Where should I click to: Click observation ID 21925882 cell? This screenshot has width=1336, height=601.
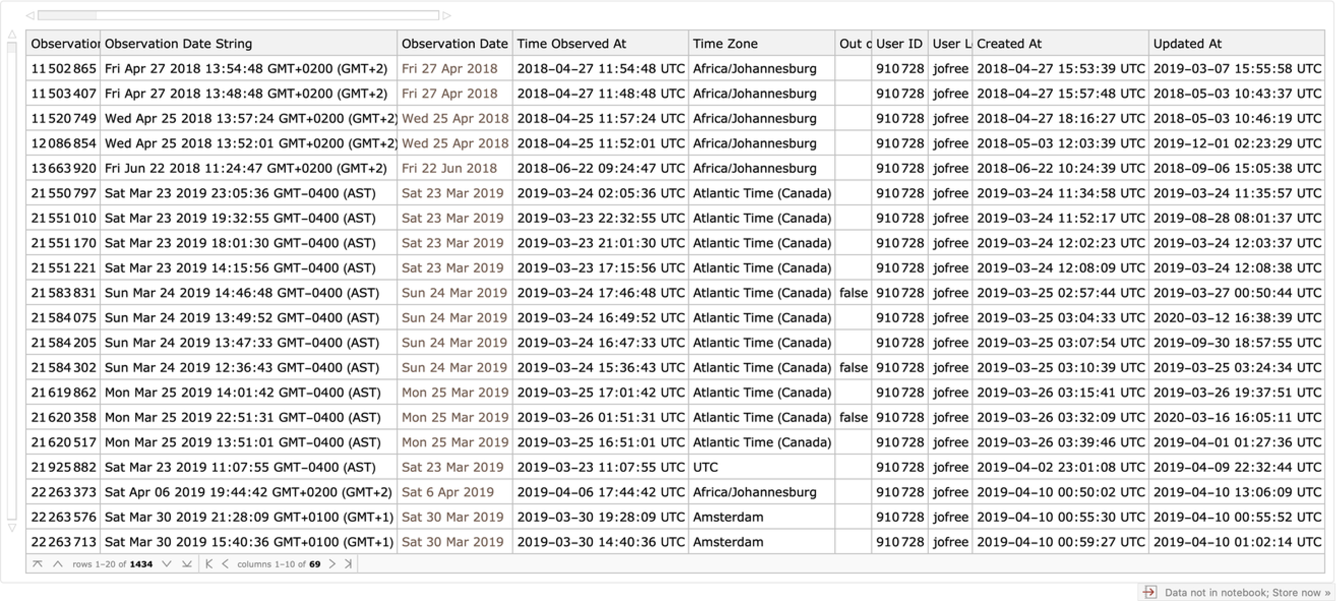tap(63, 467)
